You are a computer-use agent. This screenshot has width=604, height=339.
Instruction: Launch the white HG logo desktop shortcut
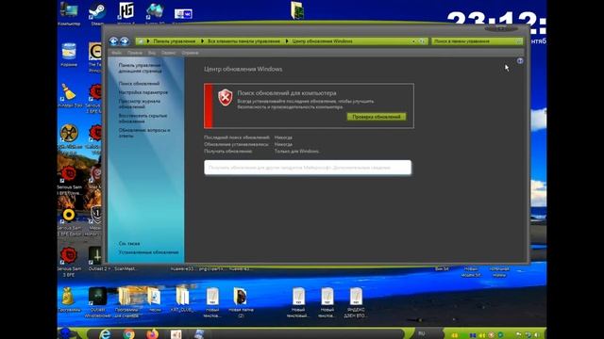126,10
